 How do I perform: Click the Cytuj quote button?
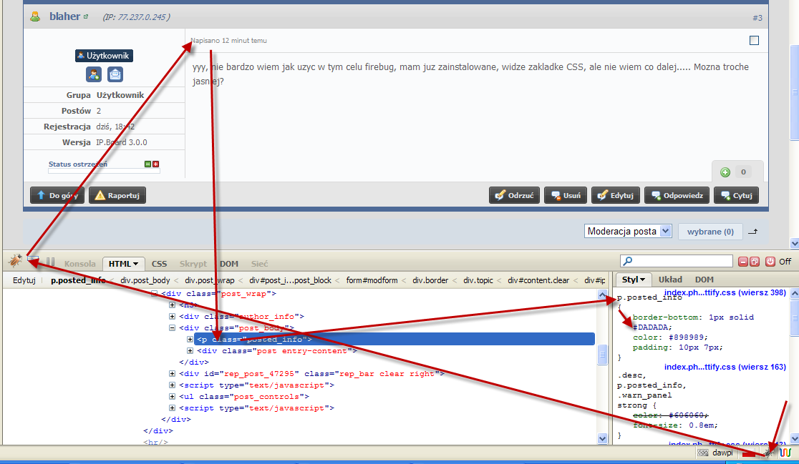click(x=736, y=195)
